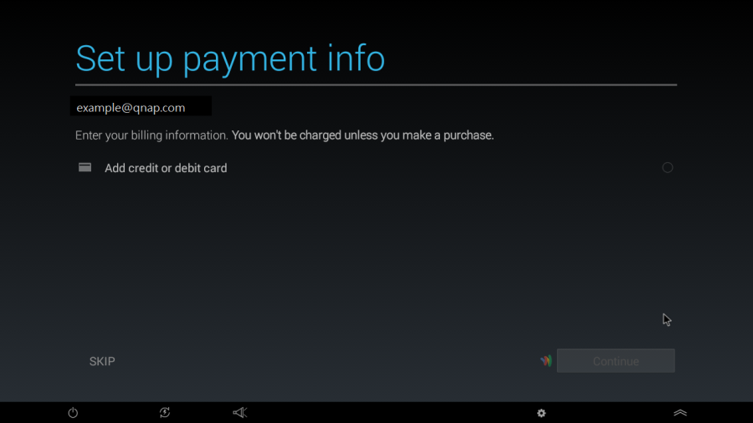
Task: Click empty area between SKIP and Continue
Action: [x=326, y=361]
